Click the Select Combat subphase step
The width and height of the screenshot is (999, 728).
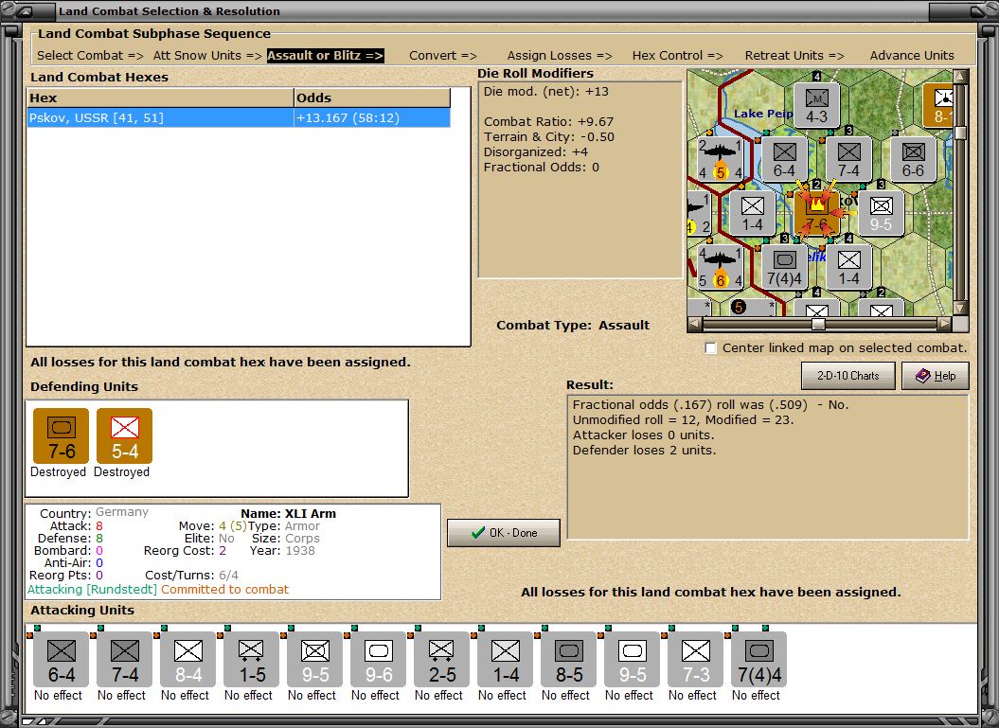click(x=90, y=56)
